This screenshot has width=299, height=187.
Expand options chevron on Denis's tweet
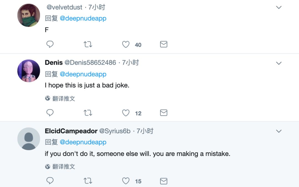point(279,63)
